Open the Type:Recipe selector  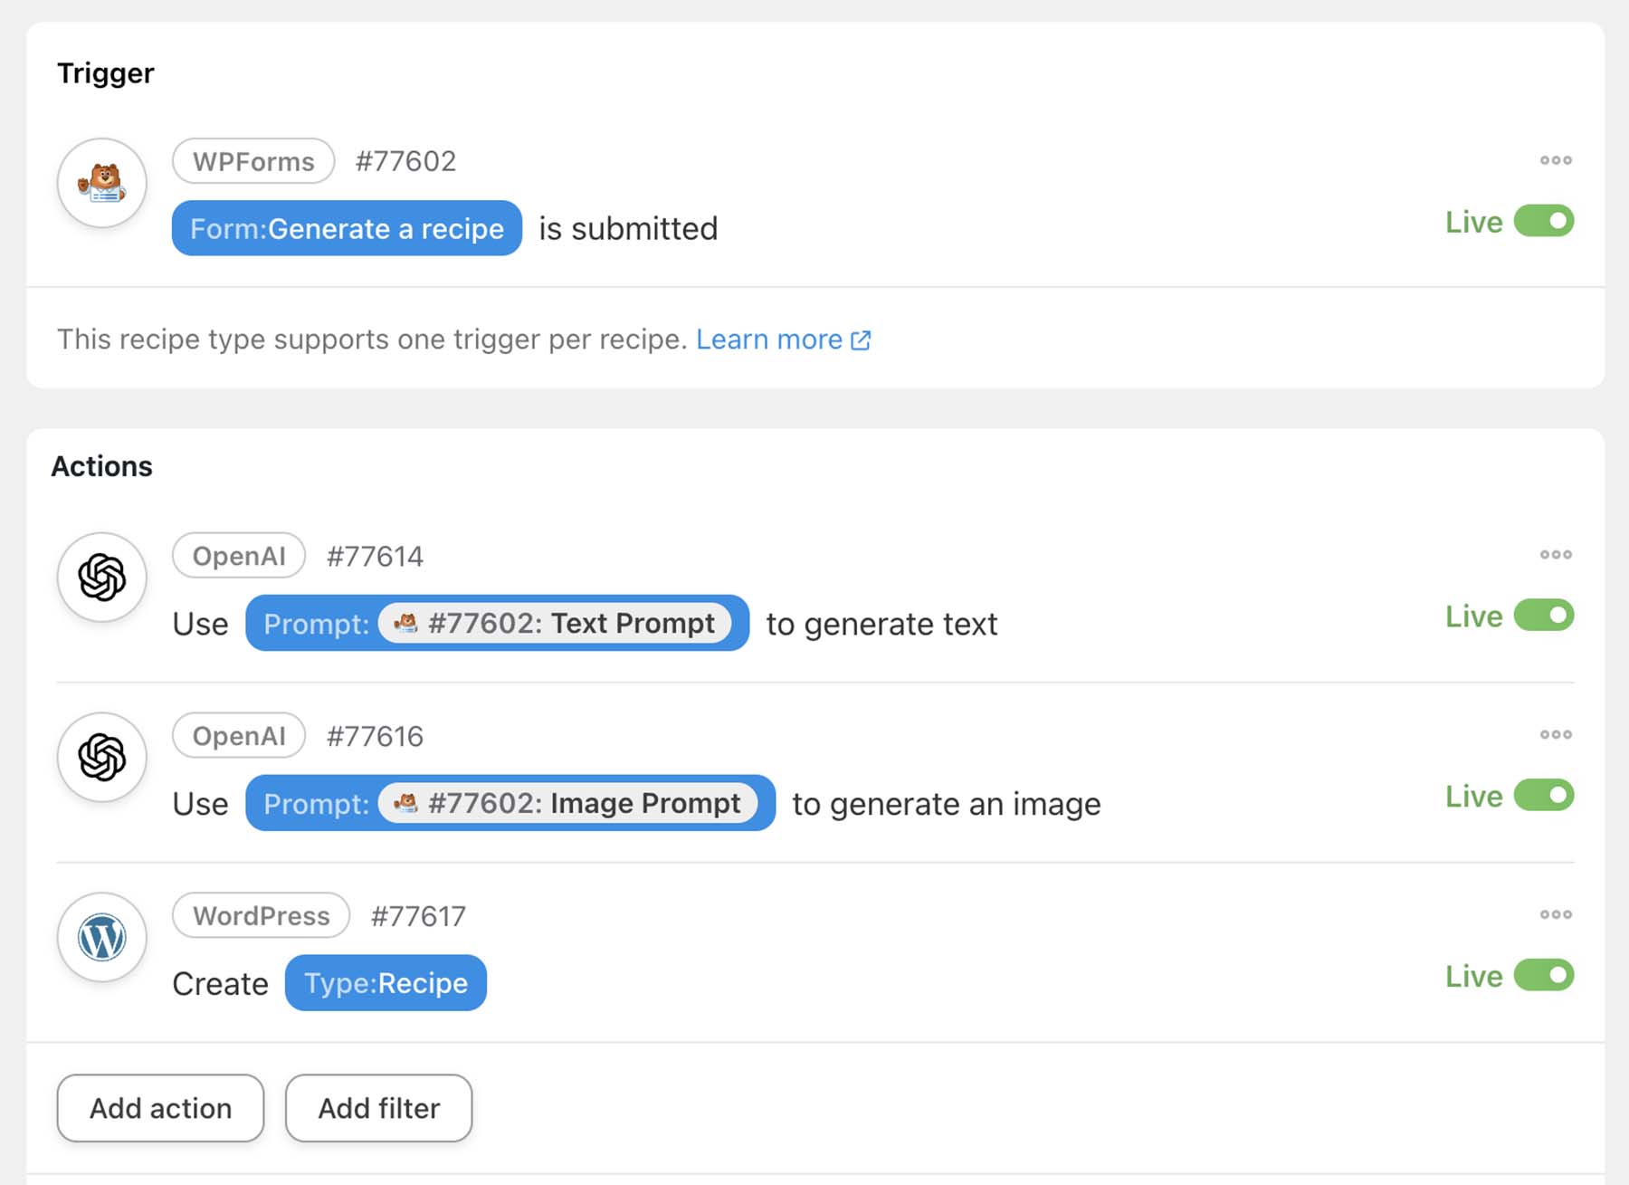click(385, 983)
